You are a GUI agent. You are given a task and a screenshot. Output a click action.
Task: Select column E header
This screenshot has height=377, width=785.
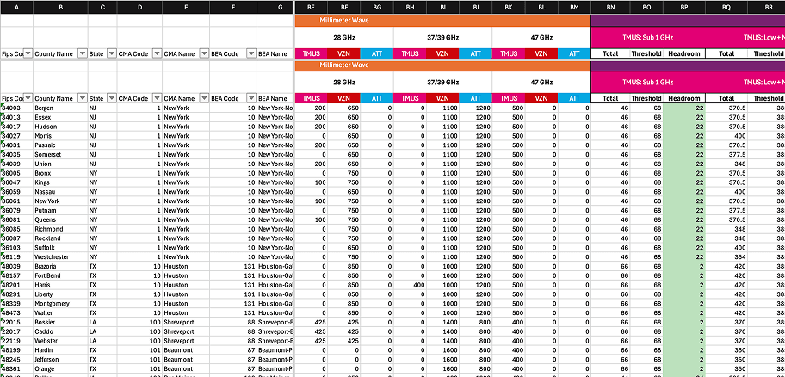(186, 7)
